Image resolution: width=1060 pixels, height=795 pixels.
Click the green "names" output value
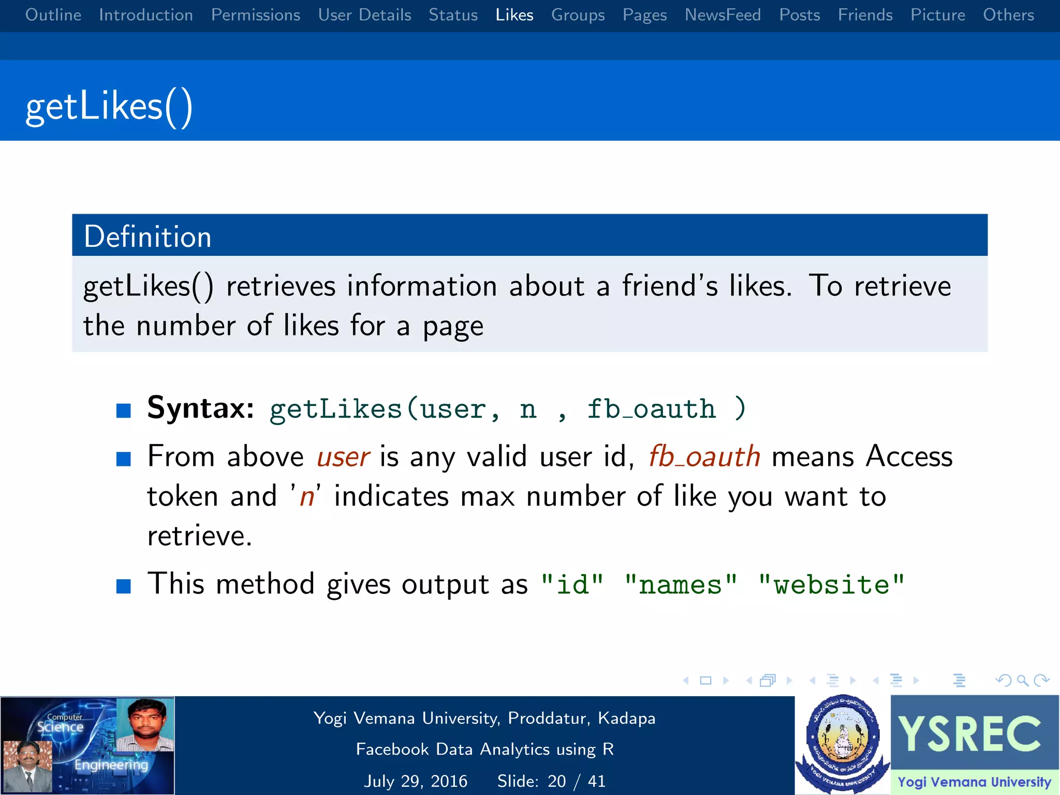coord(681,584)
